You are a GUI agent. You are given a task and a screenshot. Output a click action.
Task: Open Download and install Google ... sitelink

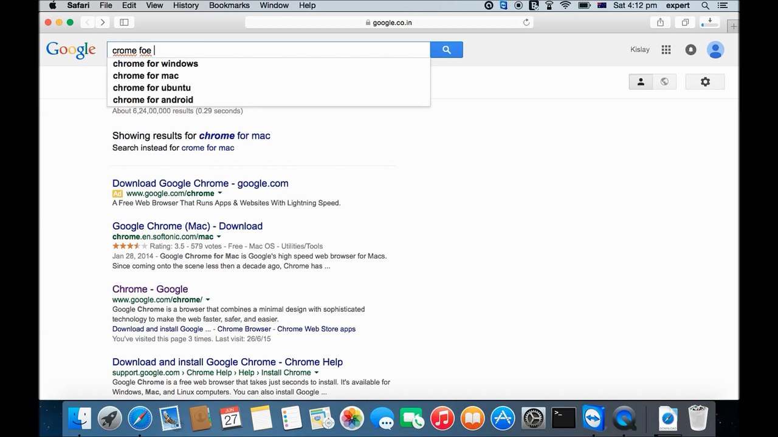(x=162, y=329)
